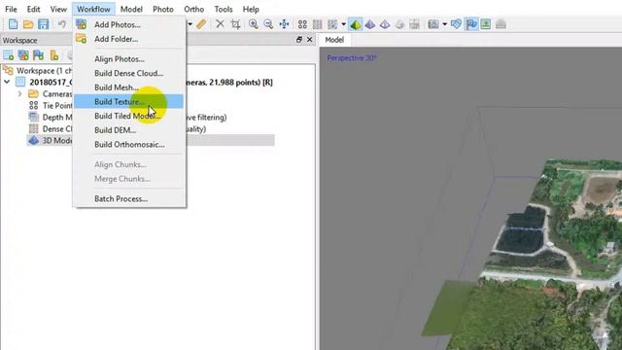622x350 pixels.
Task: Switch to shaded model view
Action: point(356,24)
